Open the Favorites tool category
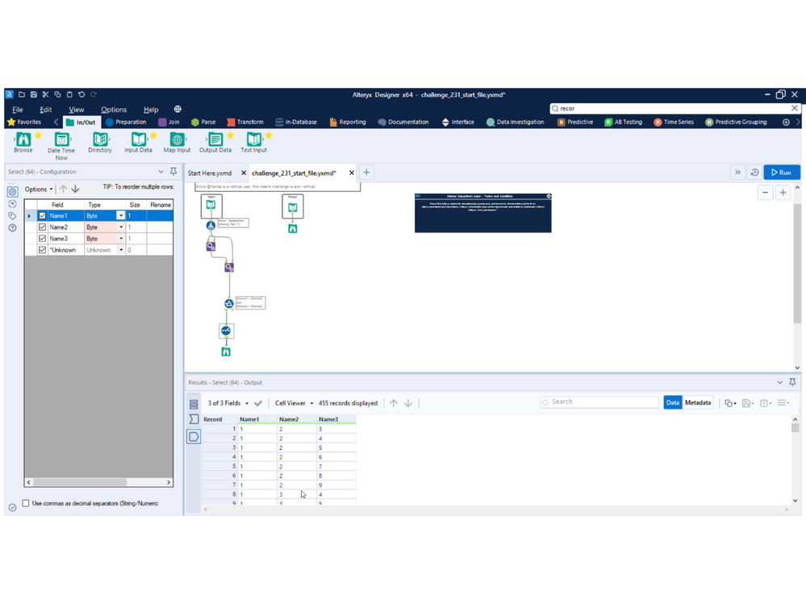 click(24, 123)
